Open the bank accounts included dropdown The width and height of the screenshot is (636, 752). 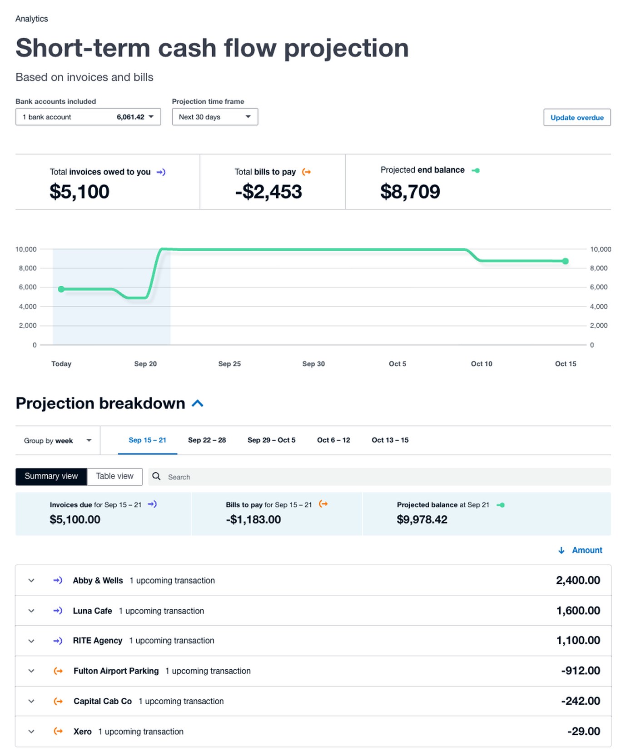click(x=88, y=117)
